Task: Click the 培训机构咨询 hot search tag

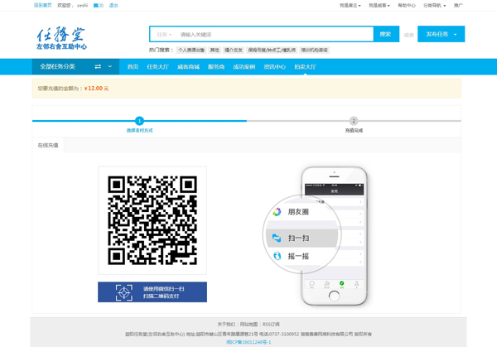Action: [315, 50]
